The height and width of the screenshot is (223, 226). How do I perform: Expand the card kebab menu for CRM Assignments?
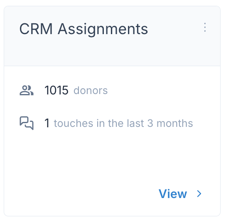pos(205,27)
